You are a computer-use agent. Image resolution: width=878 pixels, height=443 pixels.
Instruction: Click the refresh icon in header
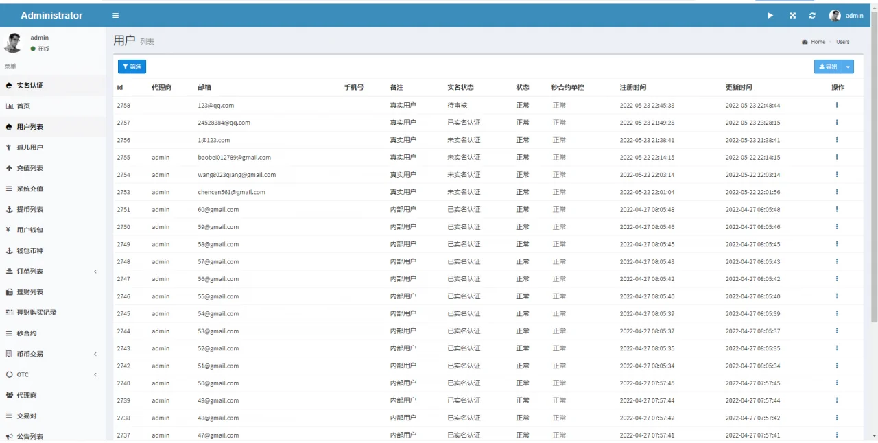813,16
